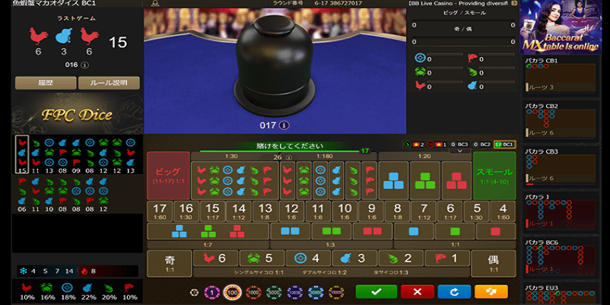Bet on total 9
The width and height of the screenshot is (610, 305).
click(370, 211)
